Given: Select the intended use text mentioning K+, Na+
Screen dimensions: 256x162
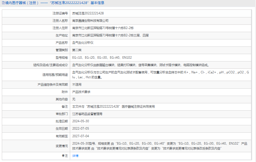Looking at the screenshot, I should [161, 75].
